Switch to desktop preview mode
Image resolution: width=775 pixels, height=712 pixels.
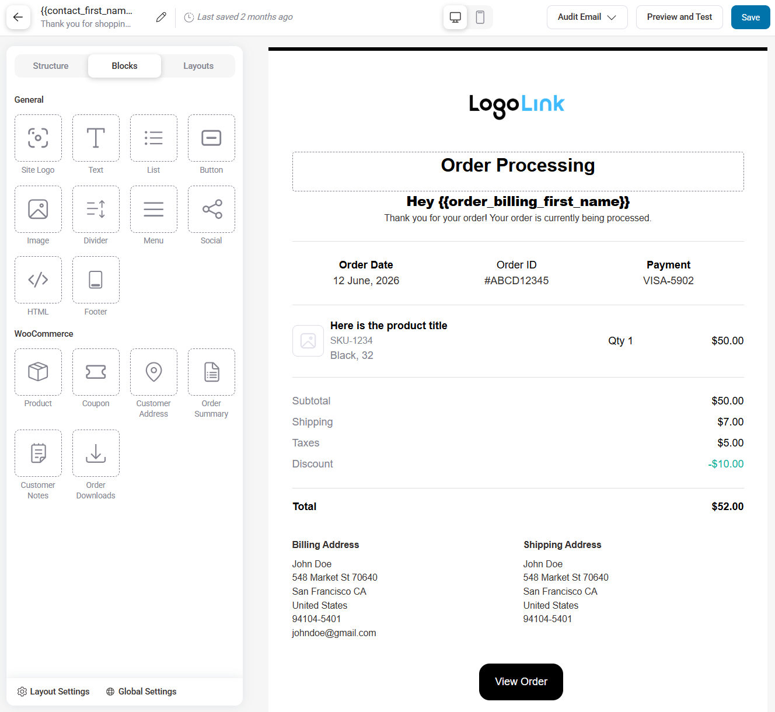(x=455, y=18)
